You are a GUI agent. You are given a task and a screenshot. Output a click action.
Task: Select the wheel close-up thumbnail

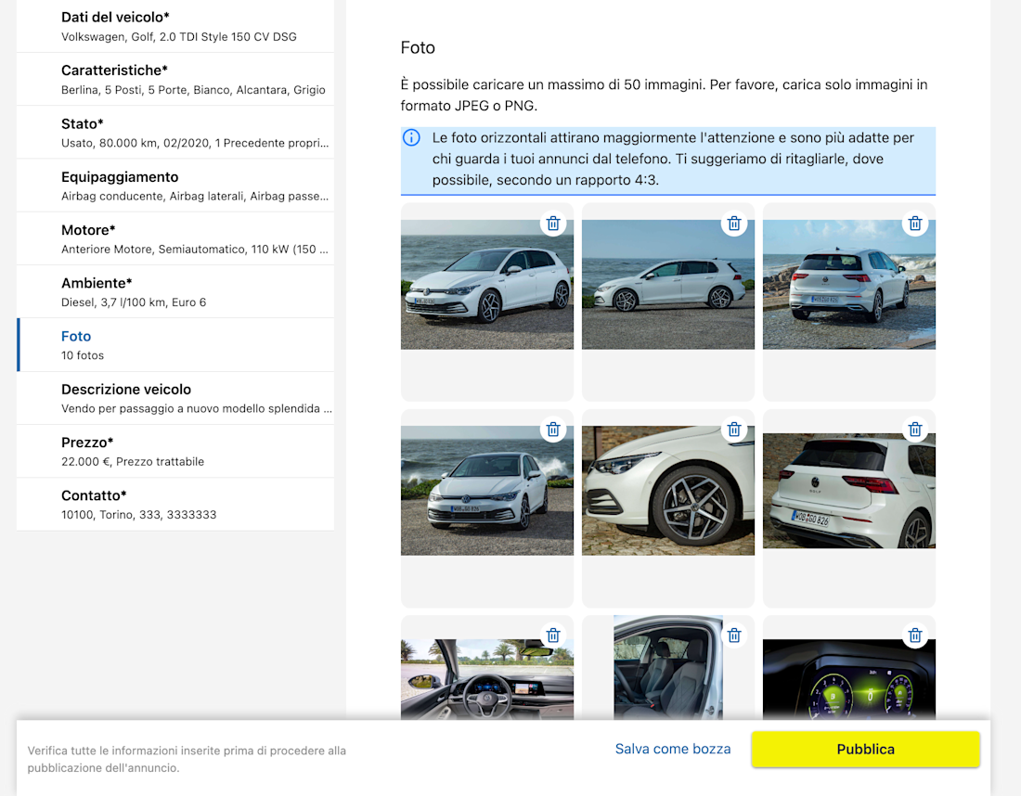tap(668, 492)
